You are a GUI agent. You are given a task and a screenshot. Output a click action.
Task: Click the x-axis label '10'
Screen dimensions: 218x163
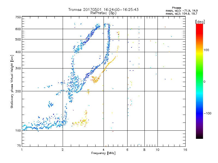[x=158, y=150]
